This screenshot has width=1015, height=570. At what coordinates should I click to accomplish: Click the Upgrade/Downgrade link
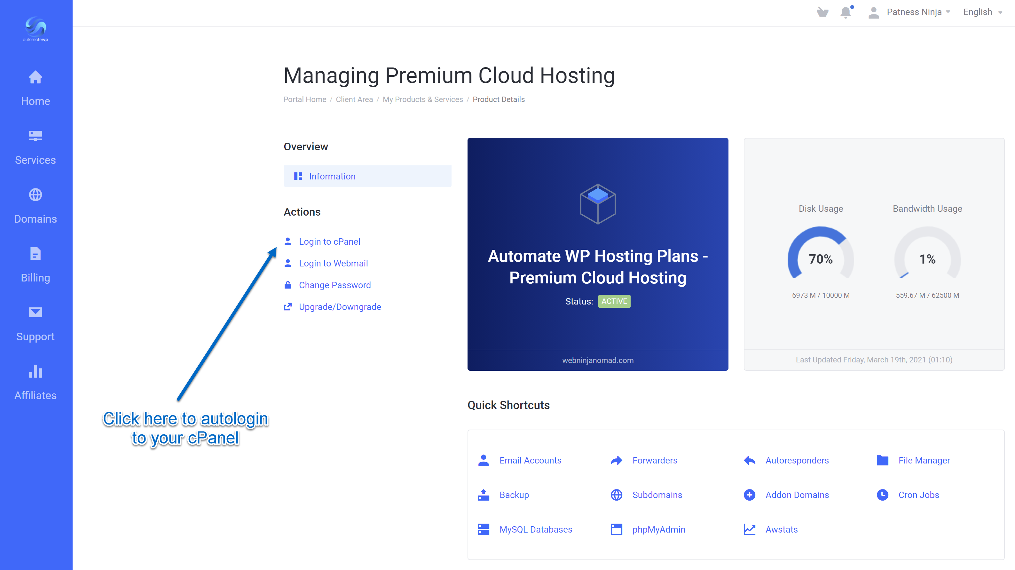point(340,306)
